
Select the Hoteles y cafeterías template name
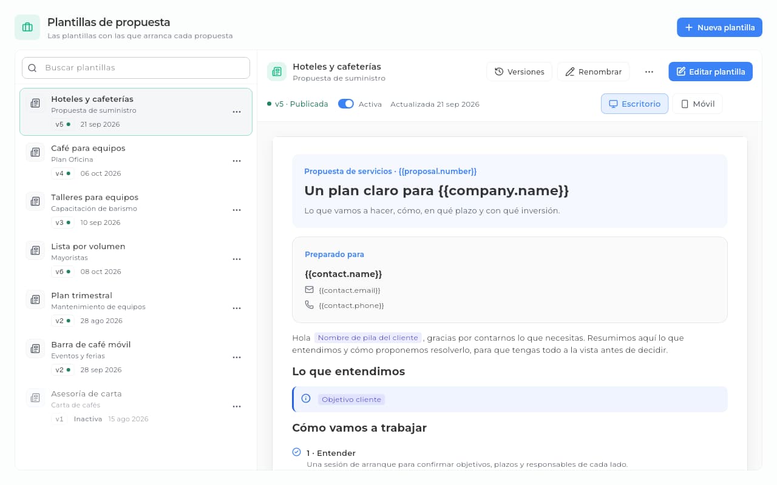pos(92,99)
